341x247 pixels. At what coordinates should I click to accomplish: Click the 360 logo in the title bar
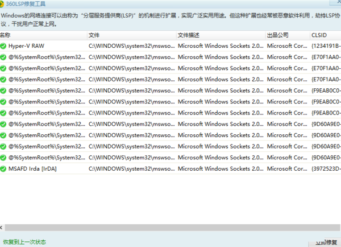[2, 4]
